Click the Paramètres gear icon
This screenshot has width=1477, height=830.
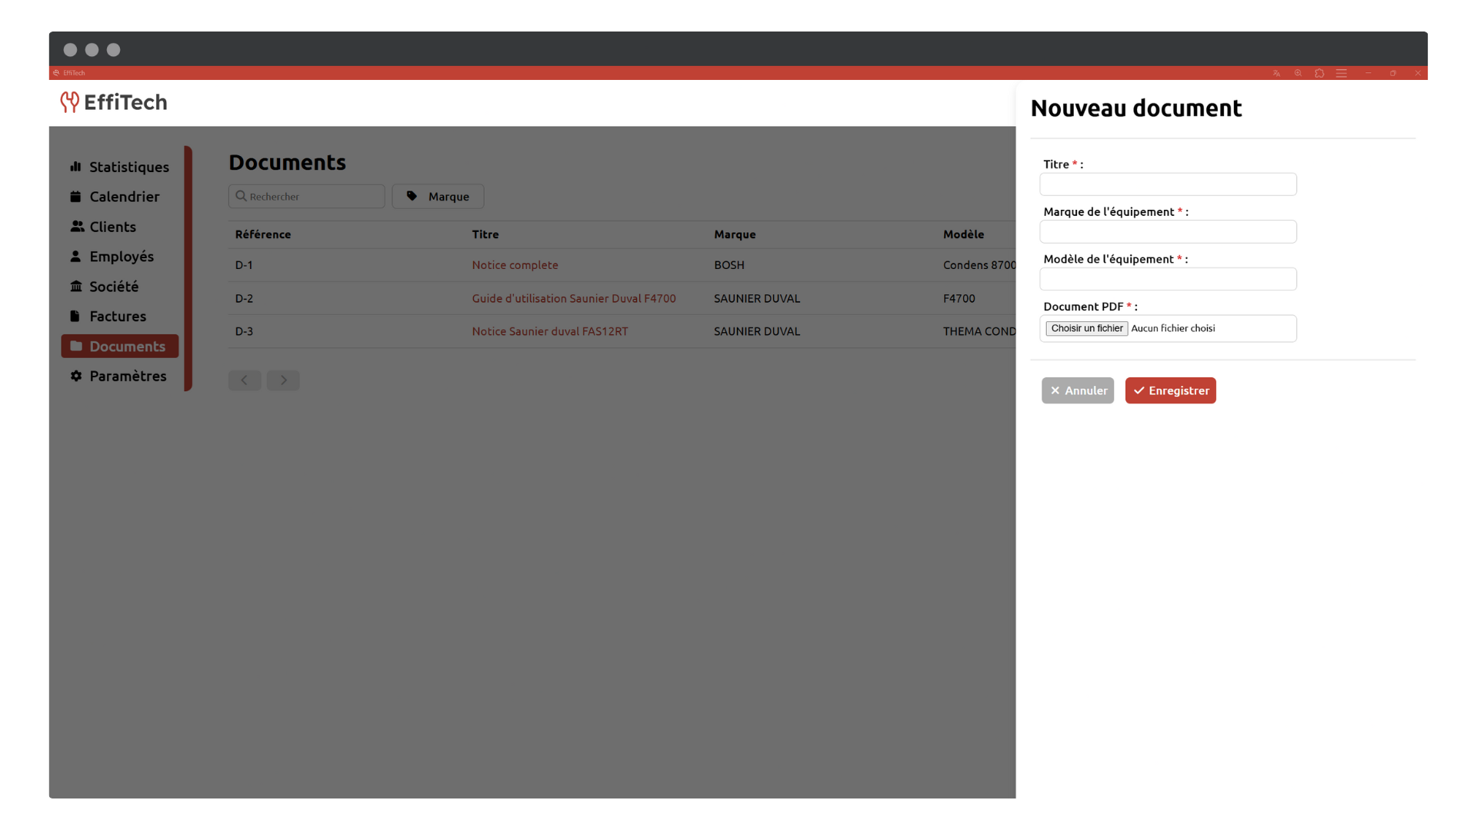(x=75, y=376)
